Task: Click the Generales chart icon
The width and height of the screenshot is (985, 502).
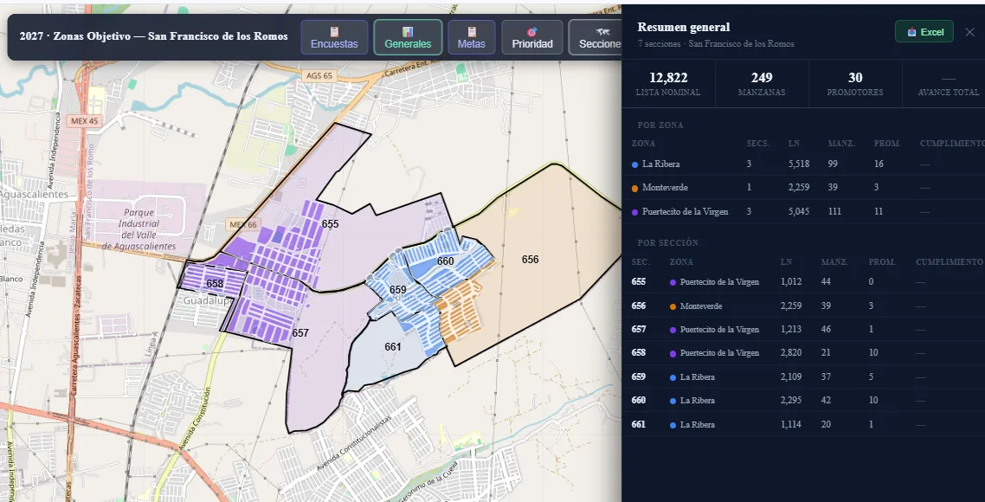Action: click(x=408, y=31)
